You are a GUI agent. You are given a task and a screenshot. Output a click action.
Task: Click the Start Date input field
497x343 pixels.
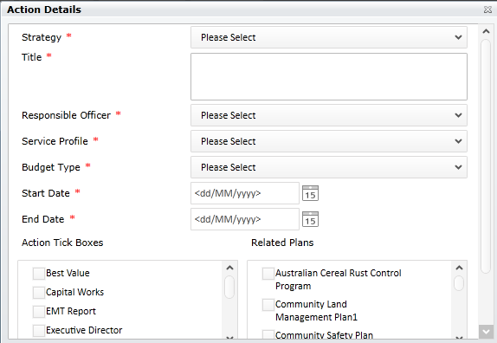245,193
